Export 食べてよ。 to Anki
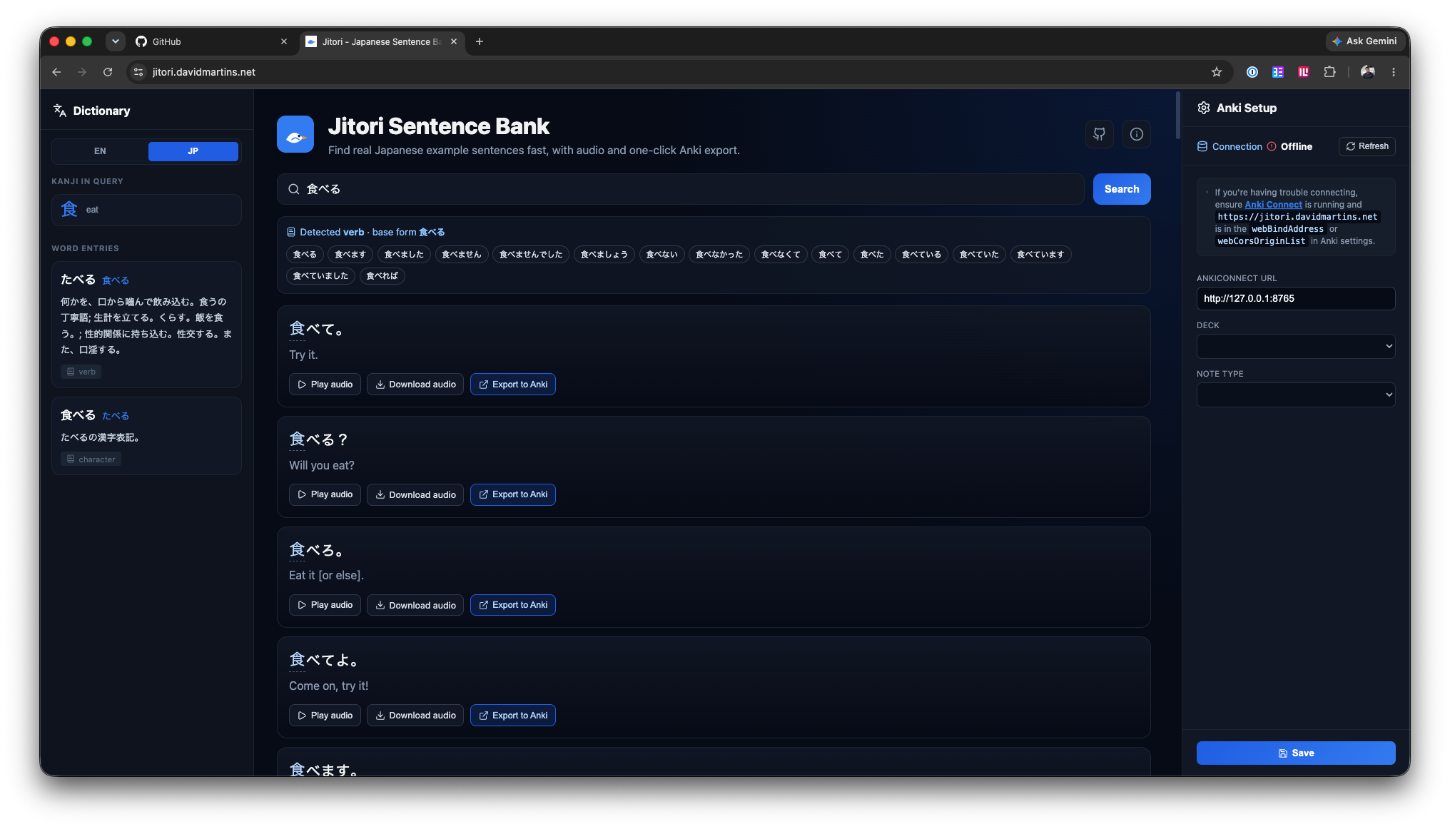Image resolution: width=1450 pixels, height=829 pixels. pos(513,716)
